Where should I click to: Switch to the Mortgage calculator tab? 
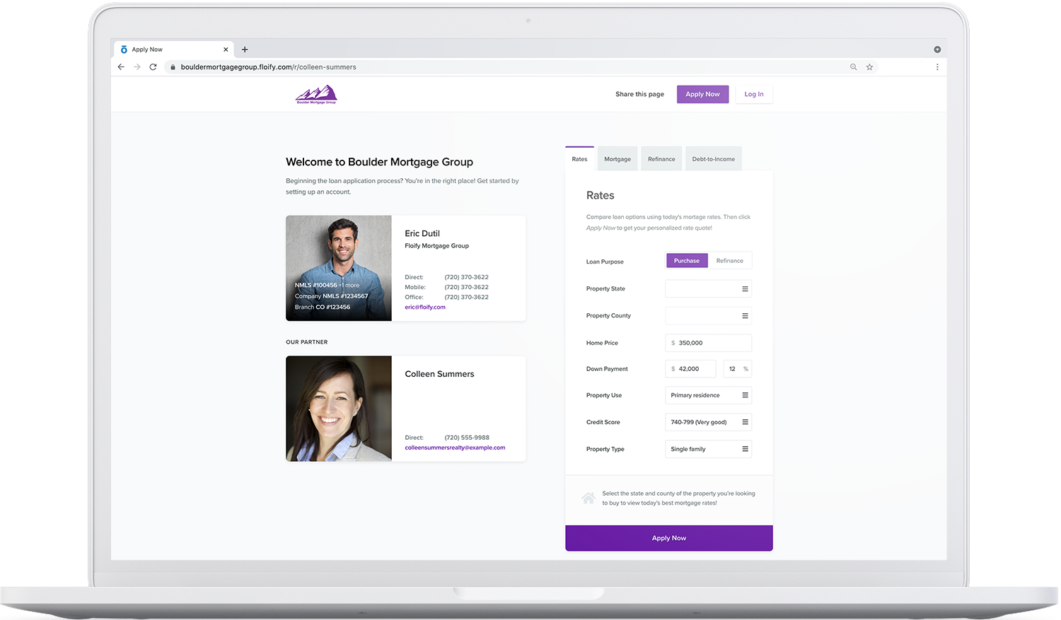tap(618, 159)
